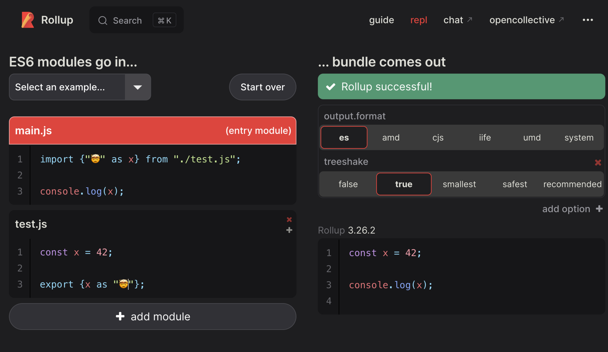This screenshot has width=608, height=352.
Task: Click the example dropdown arrow
Action: pos(138,87)
